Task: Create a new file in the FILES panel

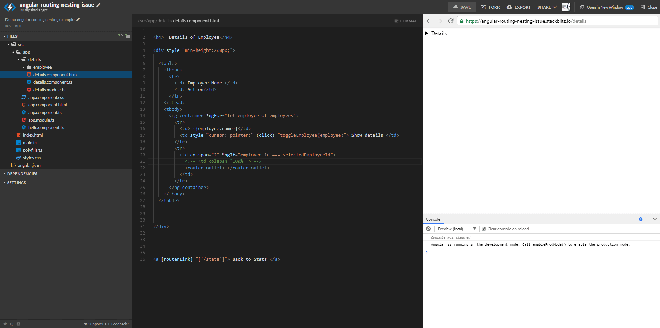Action: coord(121,36)
